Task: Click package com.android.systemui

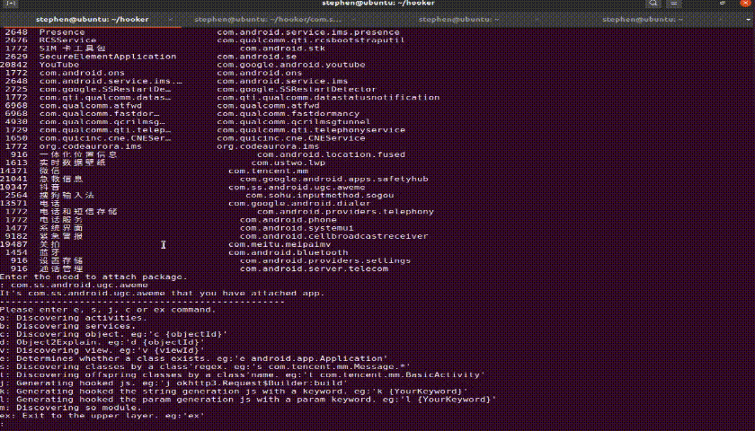Action: click(x=297, y=228)
